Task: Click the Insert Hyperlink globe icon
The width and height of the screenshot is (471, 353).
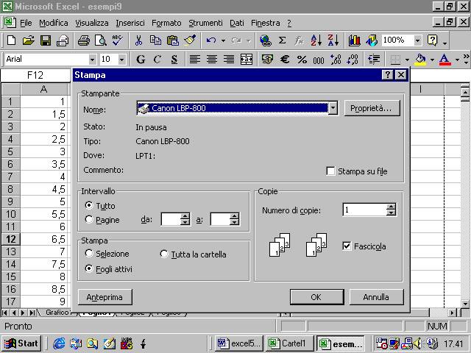Action: pyautogui.click(x=266, y=40)
